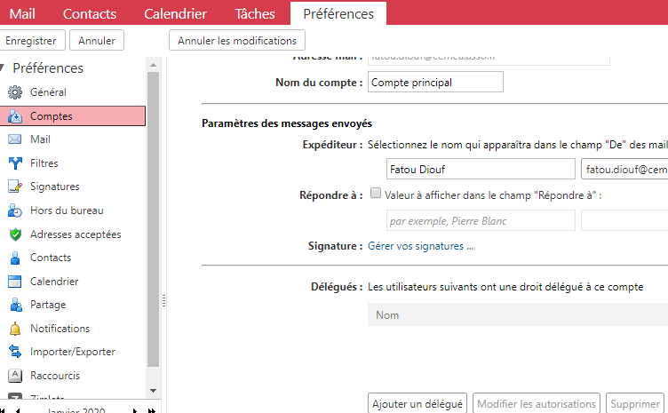
Task: Open the Signatures pen icon
Action: pos(14,187)
